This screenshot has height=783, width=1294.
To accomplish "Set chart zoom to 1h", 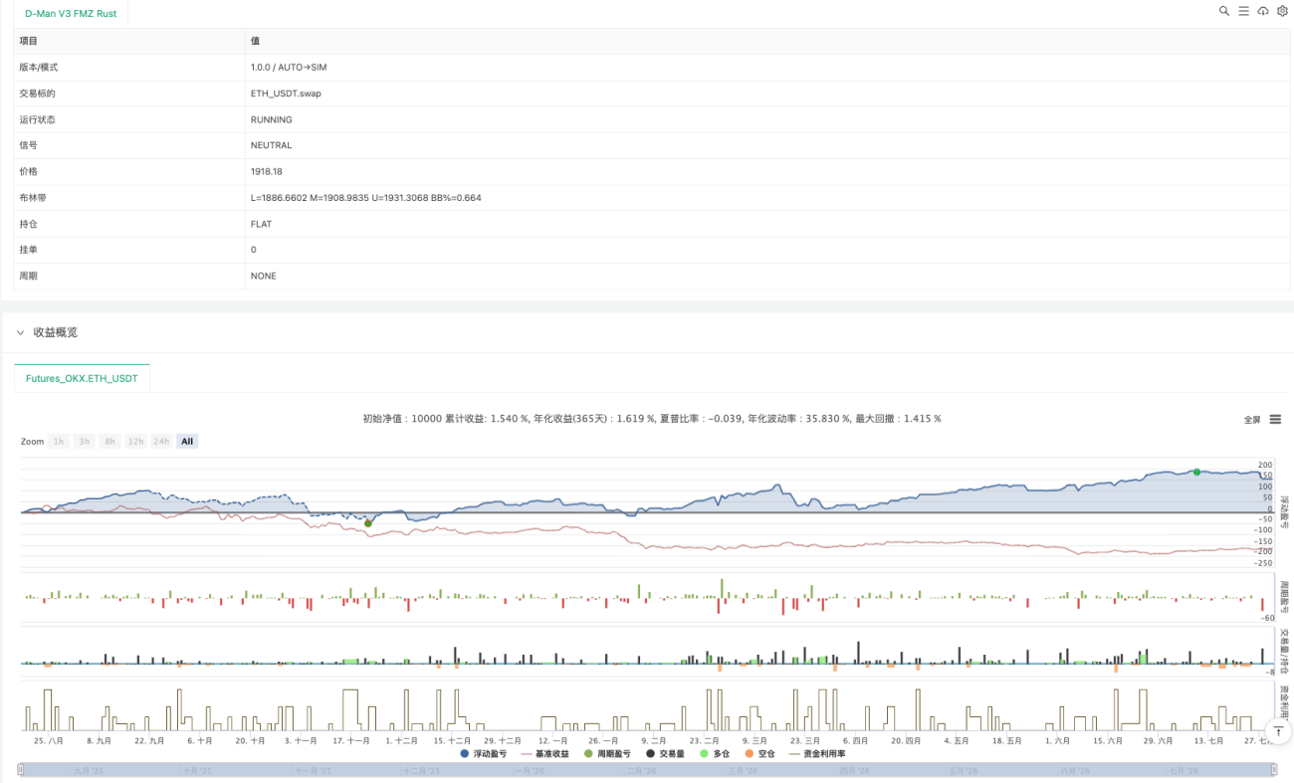I will click(59, 441).
